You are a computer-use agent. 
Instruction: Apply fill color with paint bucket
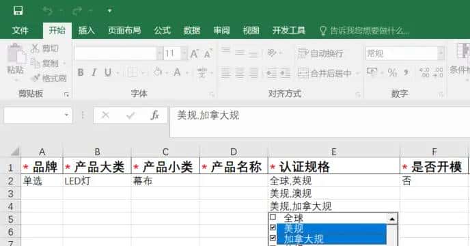pos(157,72)
